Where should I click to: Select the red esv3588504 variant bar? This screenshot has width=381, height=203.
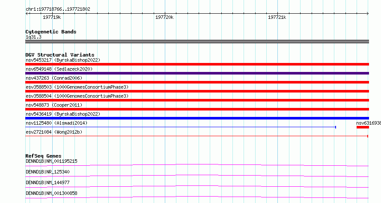click(197, 100)
